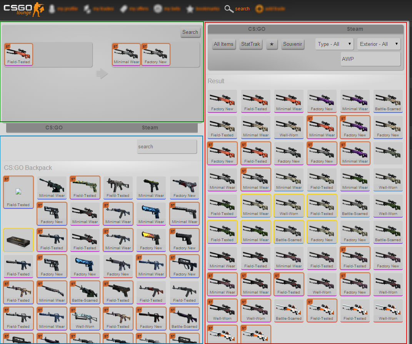Click the CSGO Lounge logo

coord(24,9)
